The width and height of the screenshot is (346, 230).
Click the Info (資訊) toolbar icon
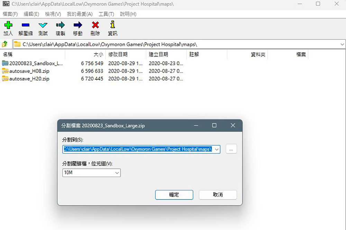point(112,25)
